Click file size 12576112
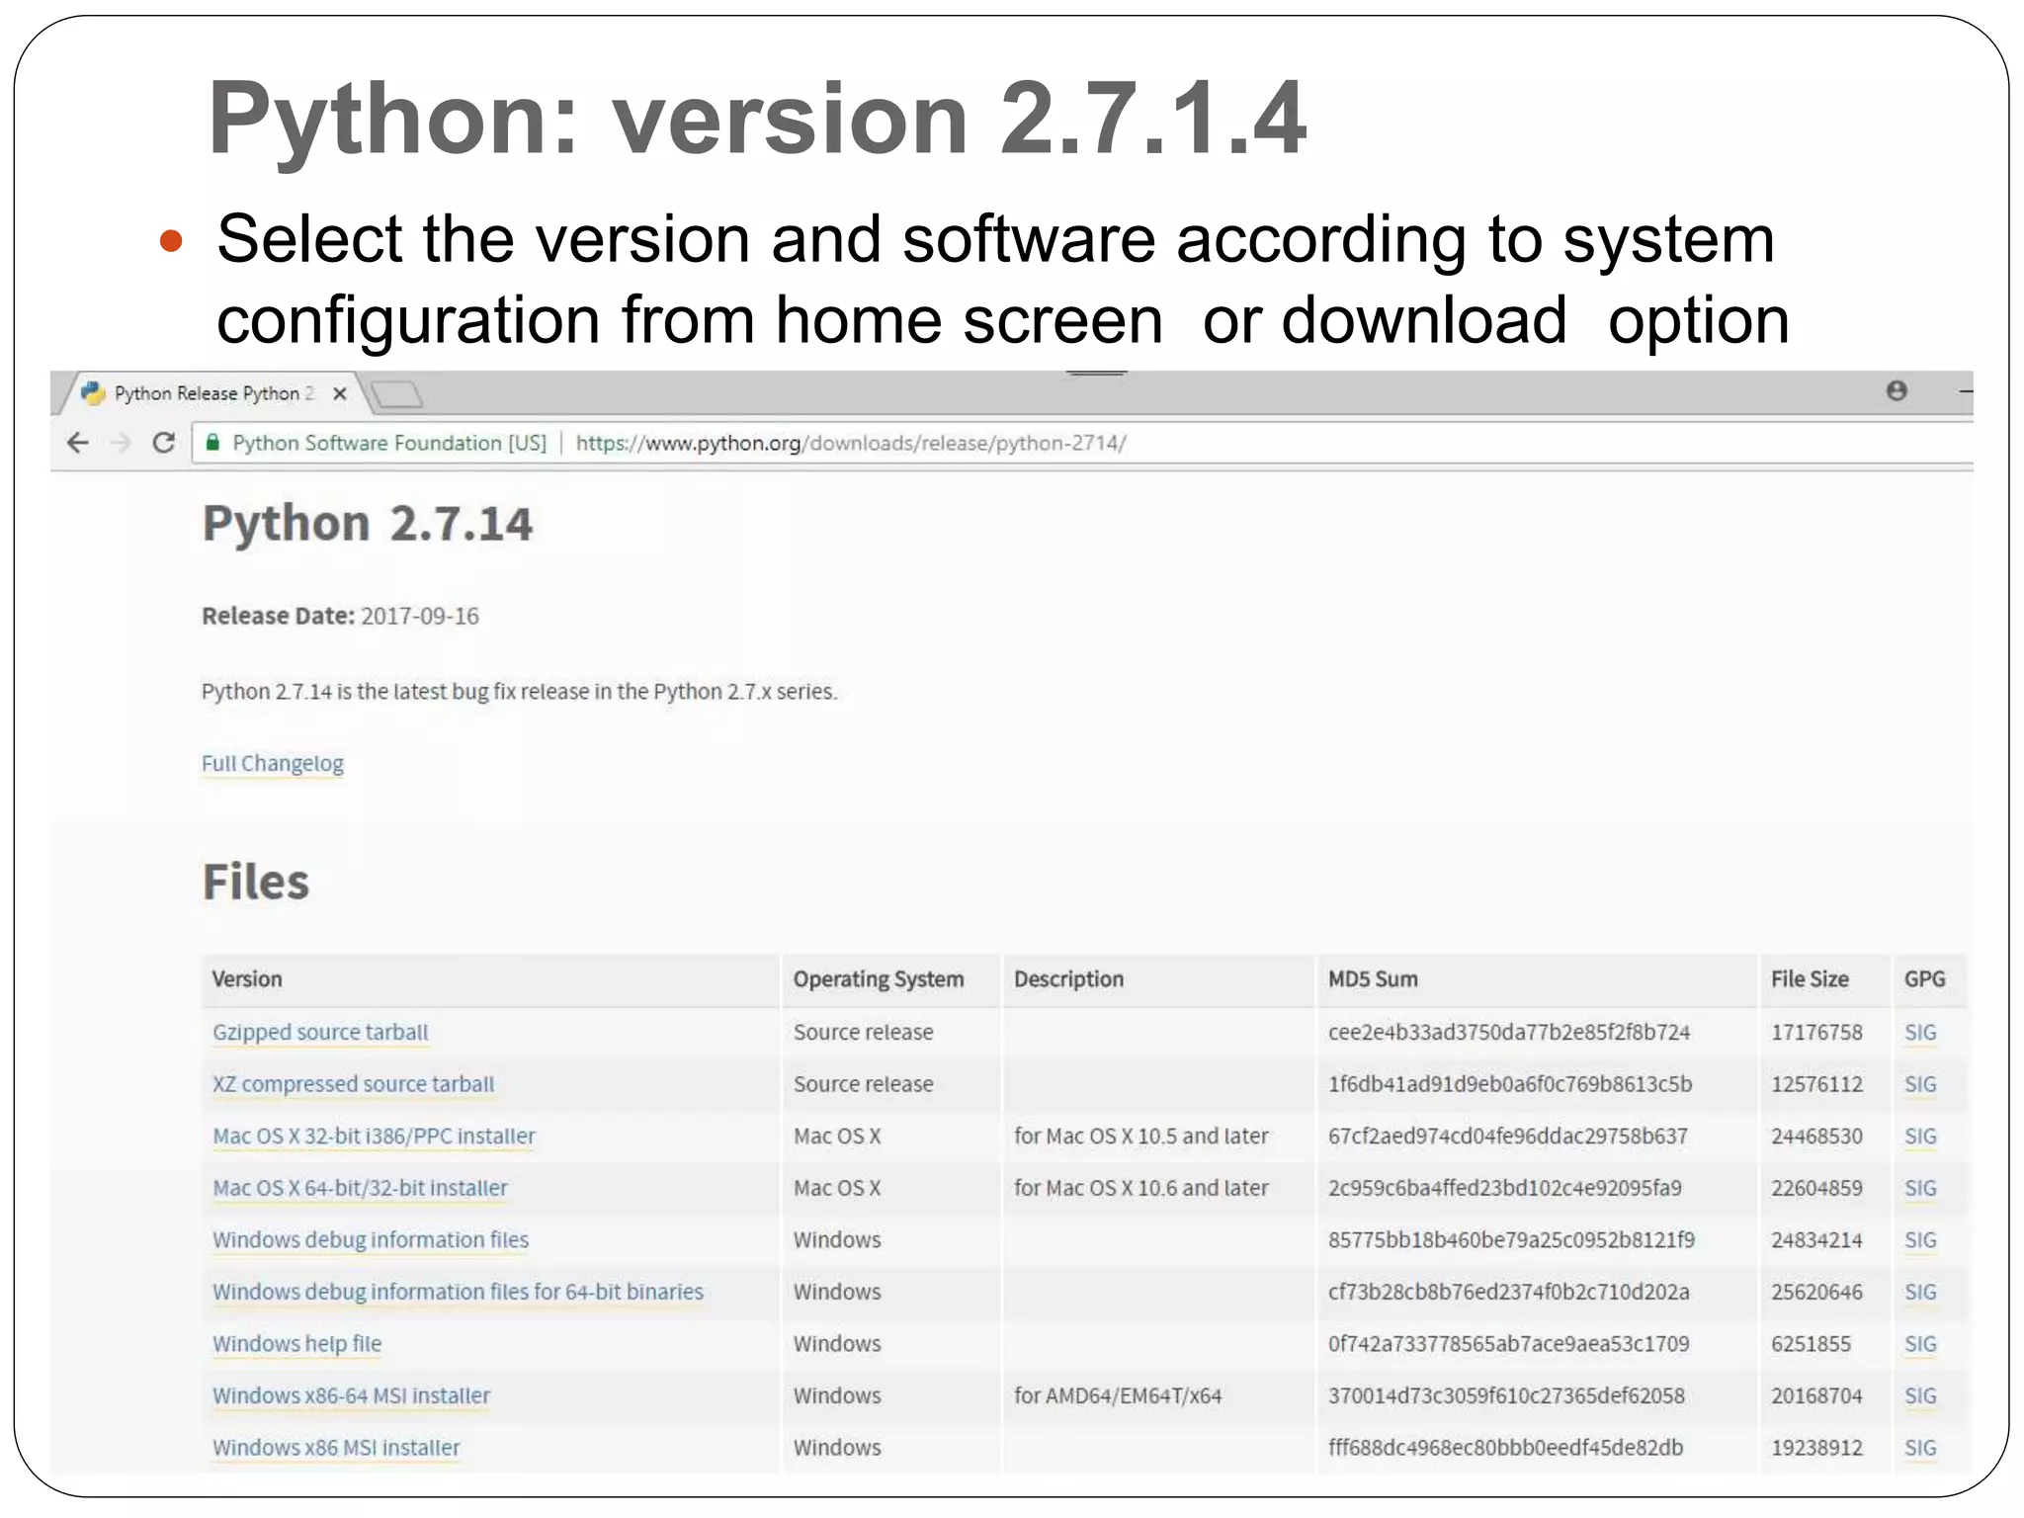The width and height of the screenshot is (2024, 1518). (1816, 1084)
